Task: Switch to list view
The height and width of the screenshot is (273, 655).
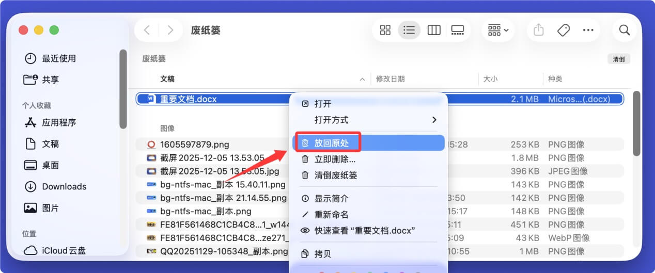Action: point(409,30)
